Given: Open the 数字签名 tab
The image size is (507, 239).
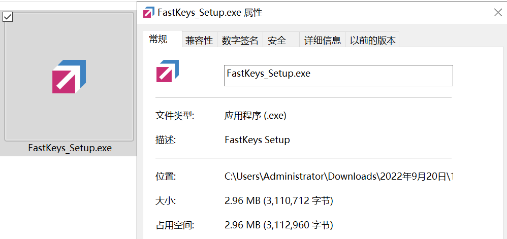Looking at the screenshot, I should (240, 41).
